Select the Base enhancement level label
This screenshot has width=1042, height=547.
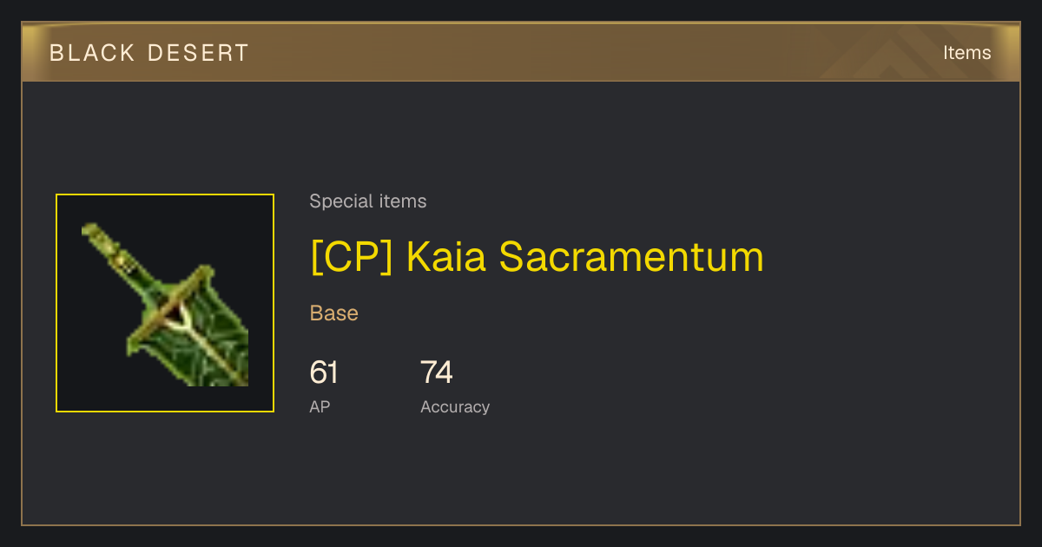334,313
